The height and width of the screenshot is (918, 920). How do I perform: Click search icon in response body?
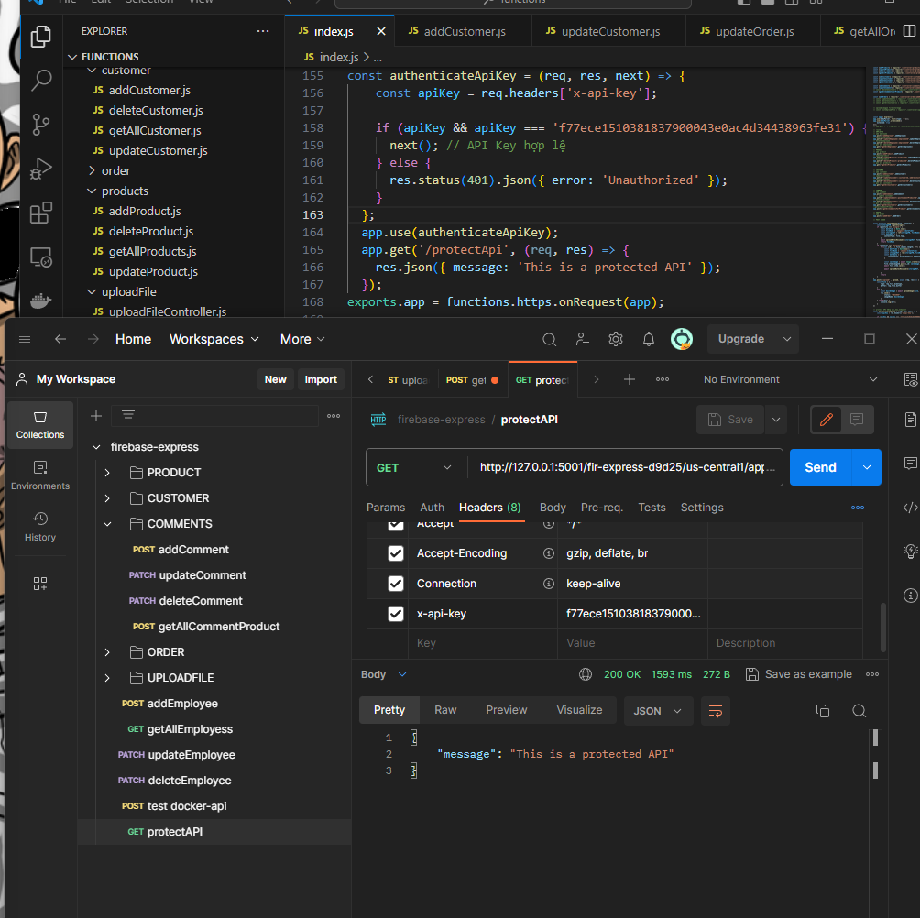point(859,711)
